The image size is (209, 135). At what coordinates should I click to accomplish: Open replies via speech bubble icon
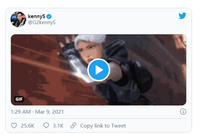(x=46, y=125)
